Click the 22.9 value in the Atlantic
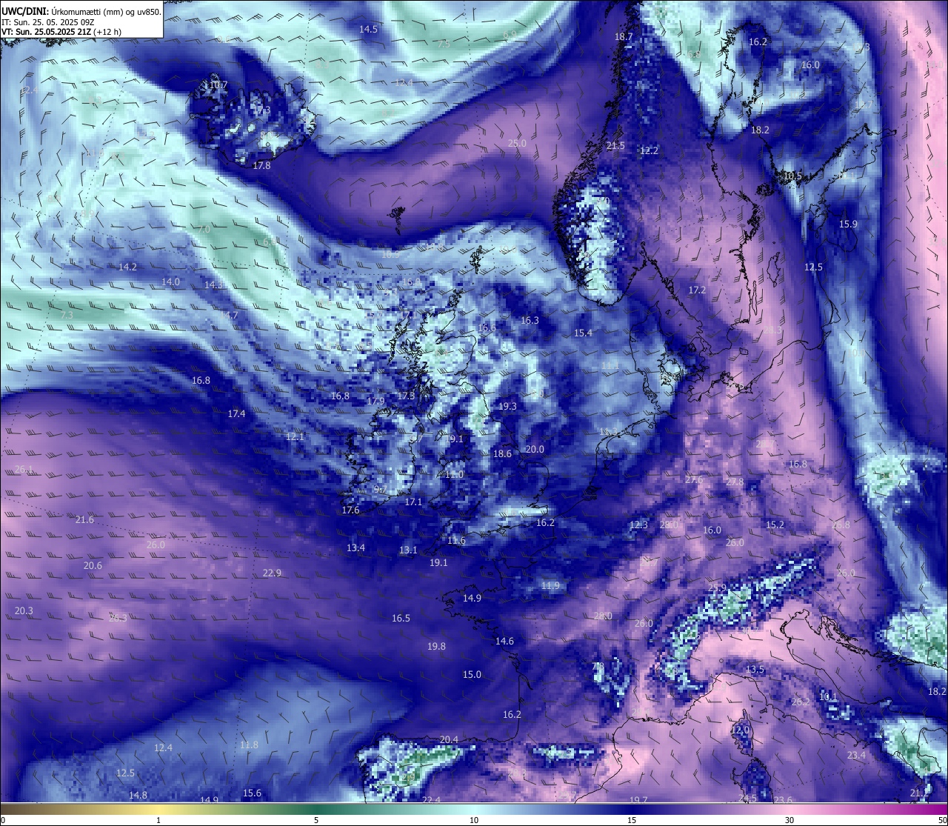The image size is (948, 826). (x=272, y=573)
